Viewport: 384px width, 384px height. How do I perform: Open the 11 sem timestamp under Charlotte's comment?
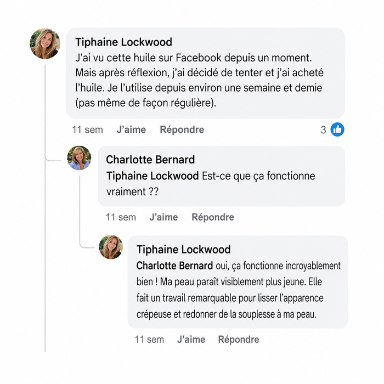click(x=121, y=217)
